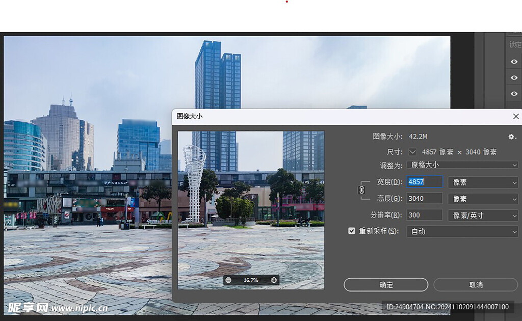Click the 宽度 field showing 4857

click(x=424, y=182)
